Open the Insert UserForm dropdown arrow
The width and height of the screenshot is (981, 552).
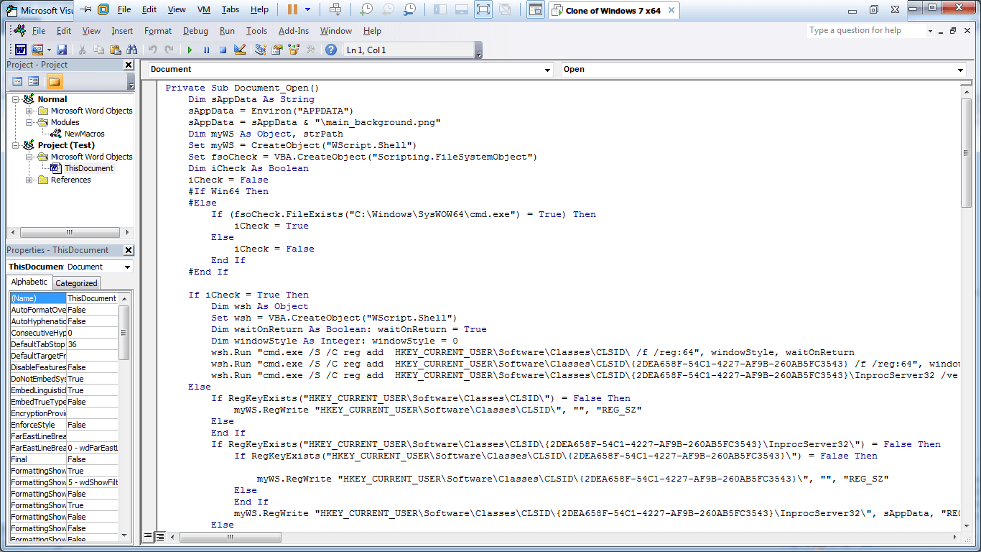click(x=49, y=50)
